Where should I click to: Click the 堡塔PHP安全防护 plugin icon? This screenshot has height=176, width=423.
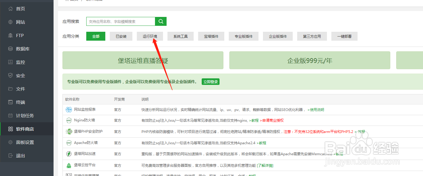tap(69, 131)
